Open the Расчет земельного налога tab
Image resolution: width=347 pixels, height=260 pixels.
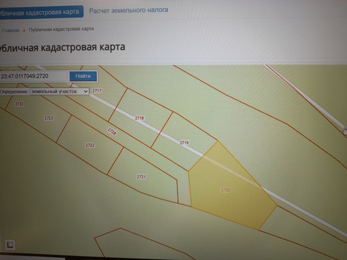coord(128,10)
